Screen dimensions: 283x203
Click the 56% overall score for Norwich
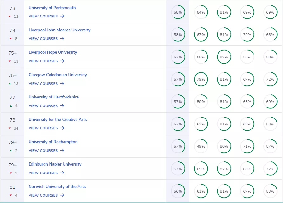(x=178, y=191)
